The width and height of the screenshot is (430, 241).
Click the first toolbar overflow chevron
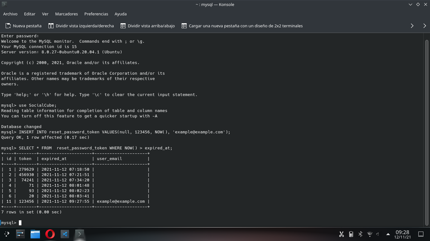pyautogui.click(x=412, y=26)
